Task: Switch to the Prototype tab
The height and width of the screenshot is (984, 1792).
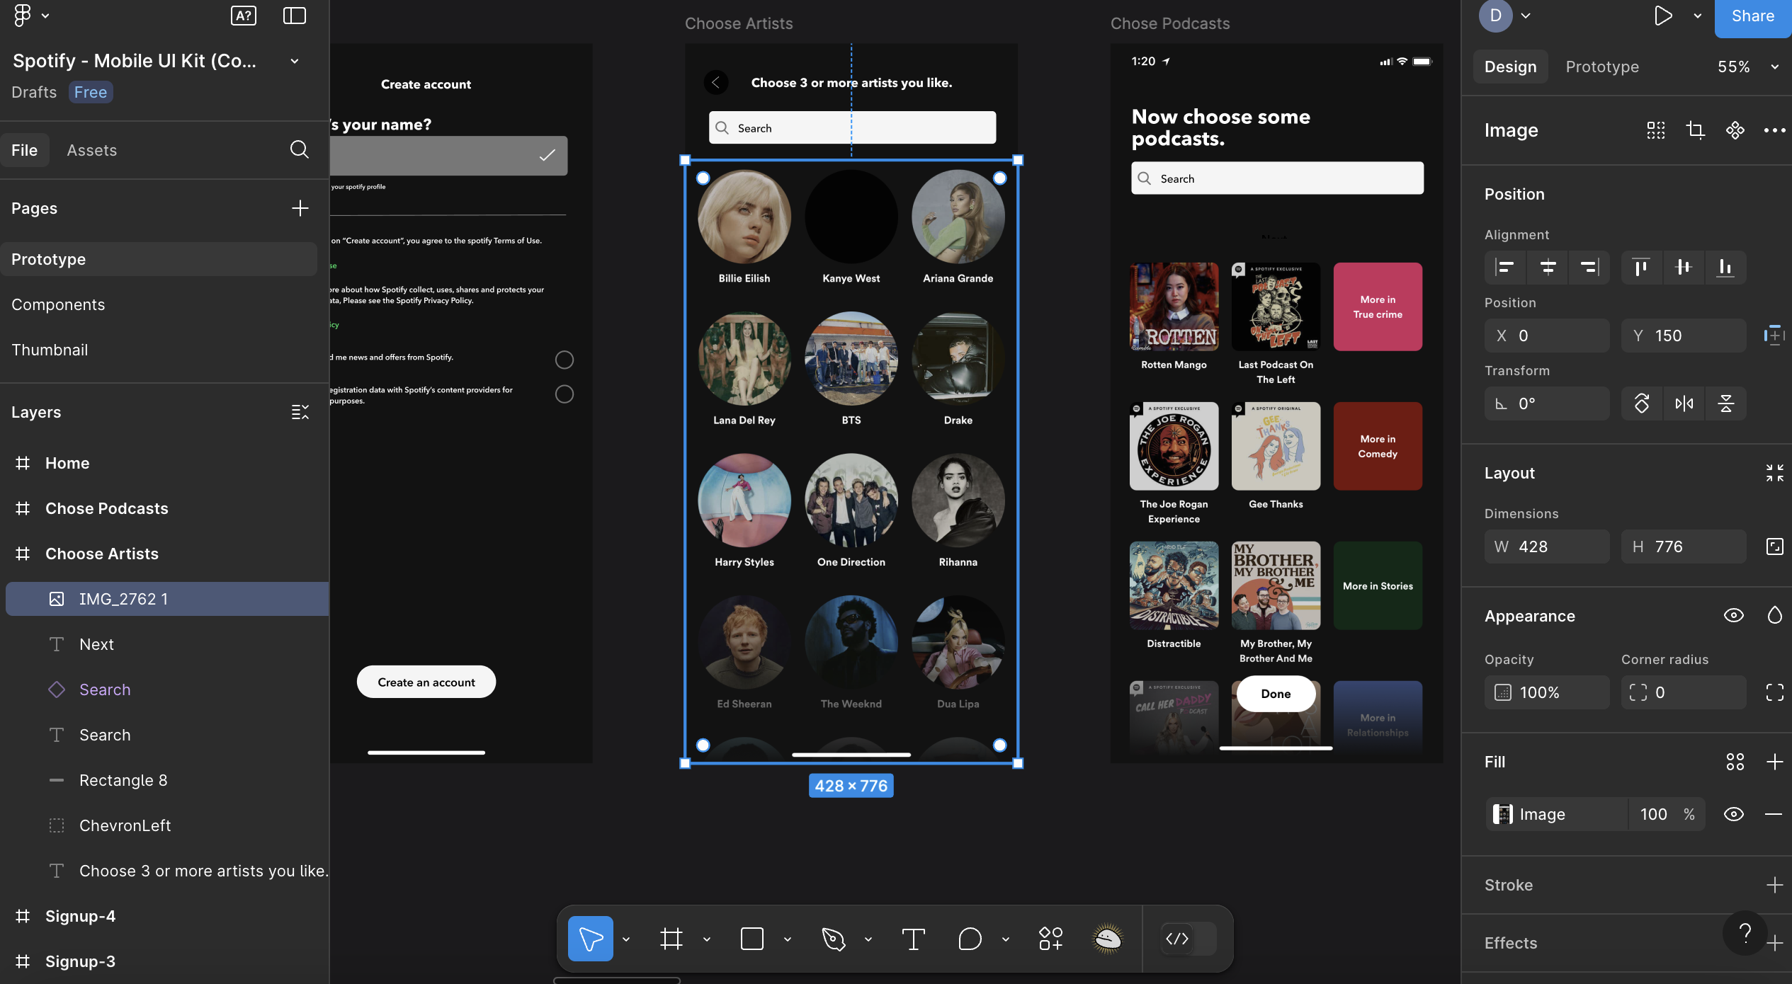Action: tap(1601, 67)
